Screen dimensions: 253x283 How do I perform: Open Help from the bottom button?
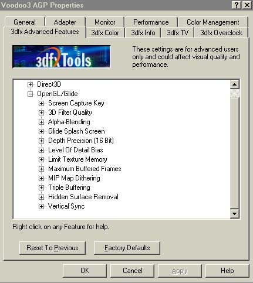click(x=227, y=271)
